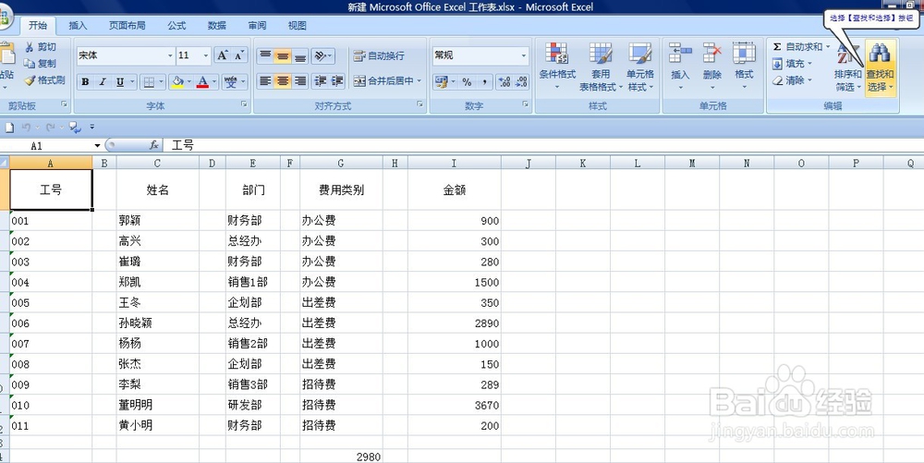Viewport: 924px width, 463px height.
Task: Click the cell borders icon
Action: [x=150, y=82]
